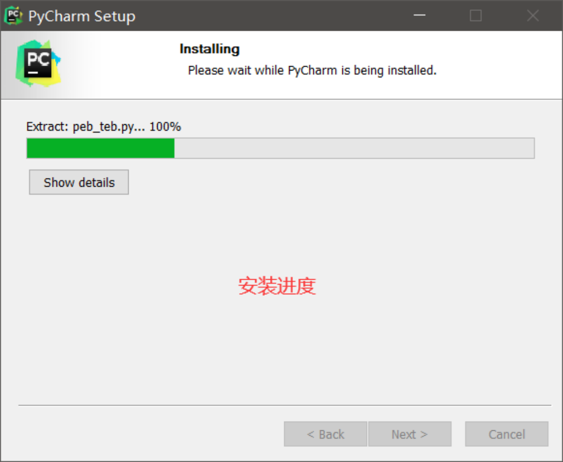The height and width of the screenshot is (462, 563).
Task: Close the PyCharm Setup window
Action: [533, 16]
